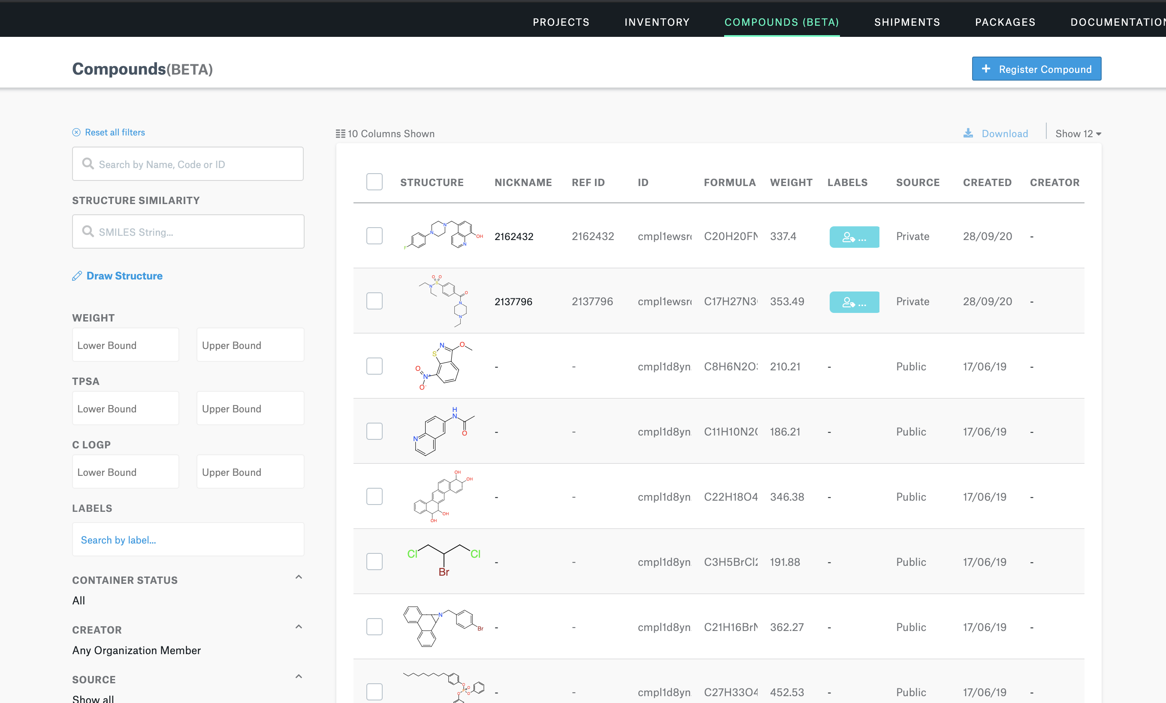Click the columns grid icon
This screenshot has height=703, width=1166.
click(340, 134)
